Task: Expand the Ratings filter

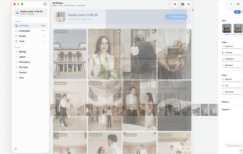Action: (x=16, y=52)
